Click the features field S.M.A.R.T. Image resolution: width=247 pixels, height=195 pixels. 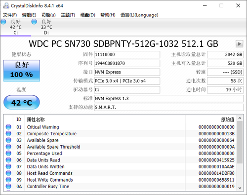169,108
